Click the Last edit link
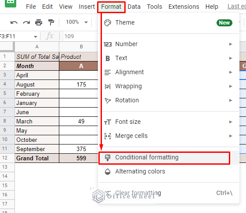Viewport: 246px width, 213px height. point(237,7)
